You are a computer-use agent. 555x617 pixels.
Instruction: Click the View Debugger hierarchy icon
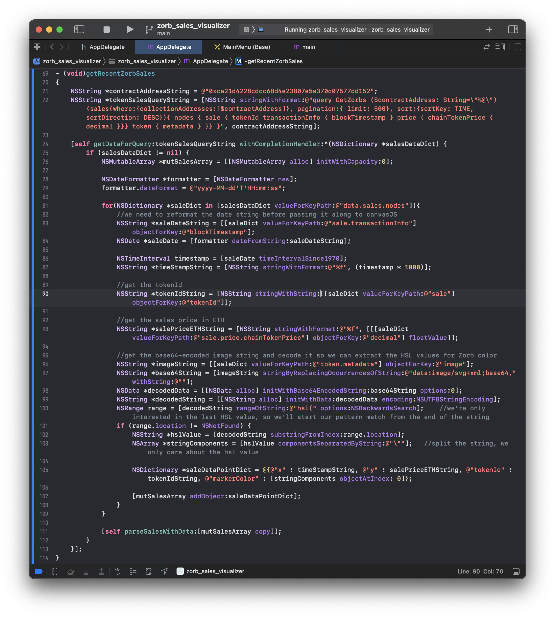pos(118,571)
